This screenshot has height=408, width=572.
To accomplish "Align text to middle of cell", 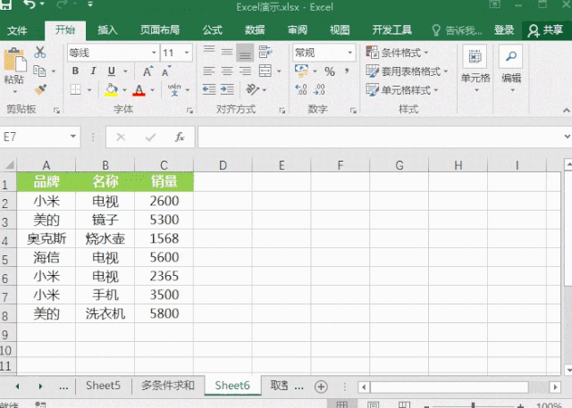I will (x=227, y=52).
